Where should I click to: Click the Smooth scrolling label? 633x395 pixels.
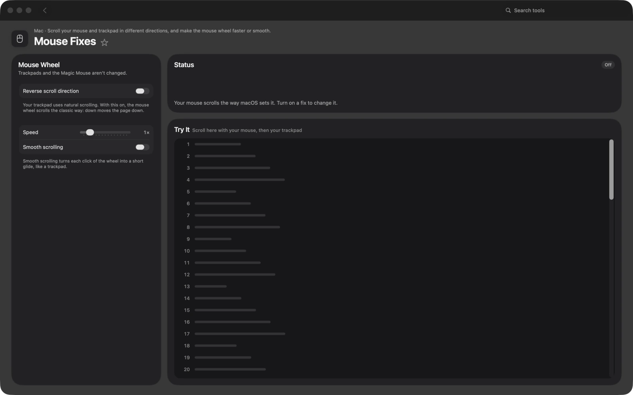43,147
